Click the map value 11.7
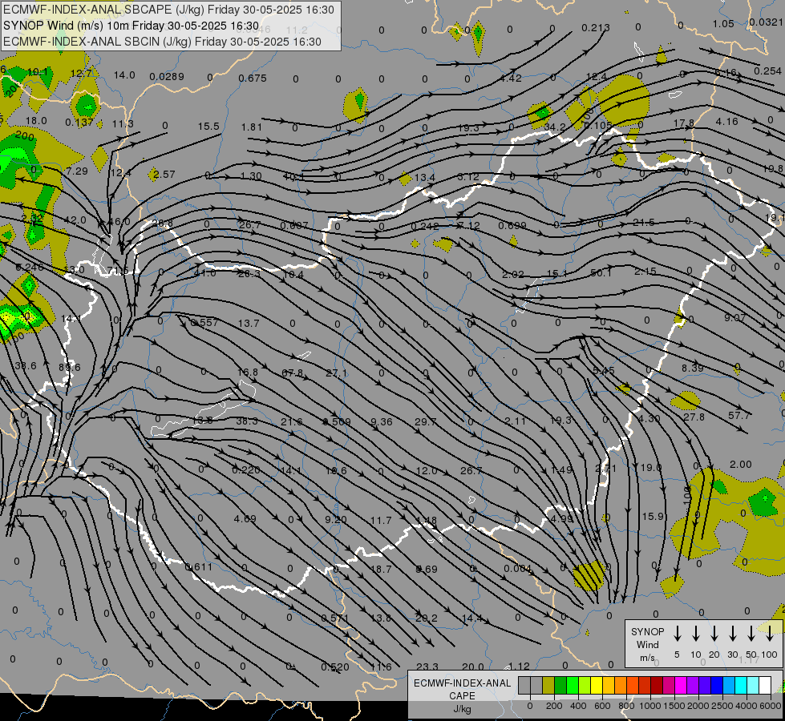This screenshot has width=785, height=721. pos(381,521)
